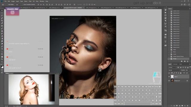Select the Path Selection tool
Screen dimensions: 191x107
click(x=2, y=51)
